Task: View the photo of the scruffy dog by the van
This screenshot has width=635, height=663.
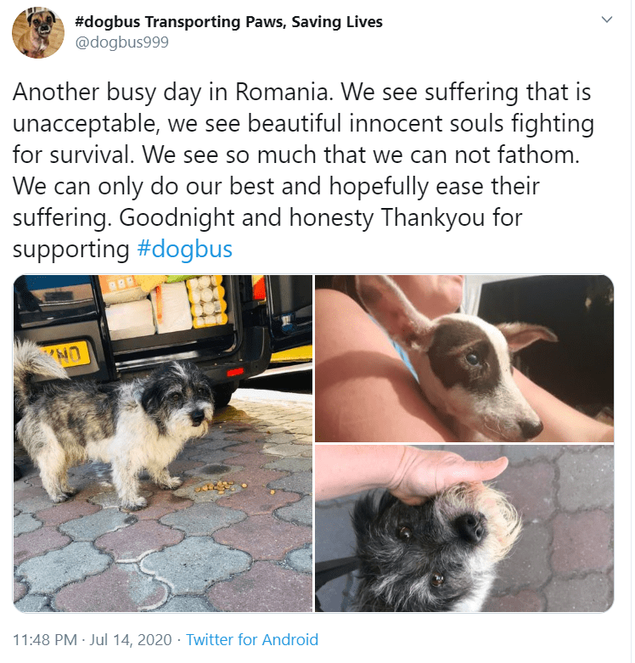Action: (163, 443)
